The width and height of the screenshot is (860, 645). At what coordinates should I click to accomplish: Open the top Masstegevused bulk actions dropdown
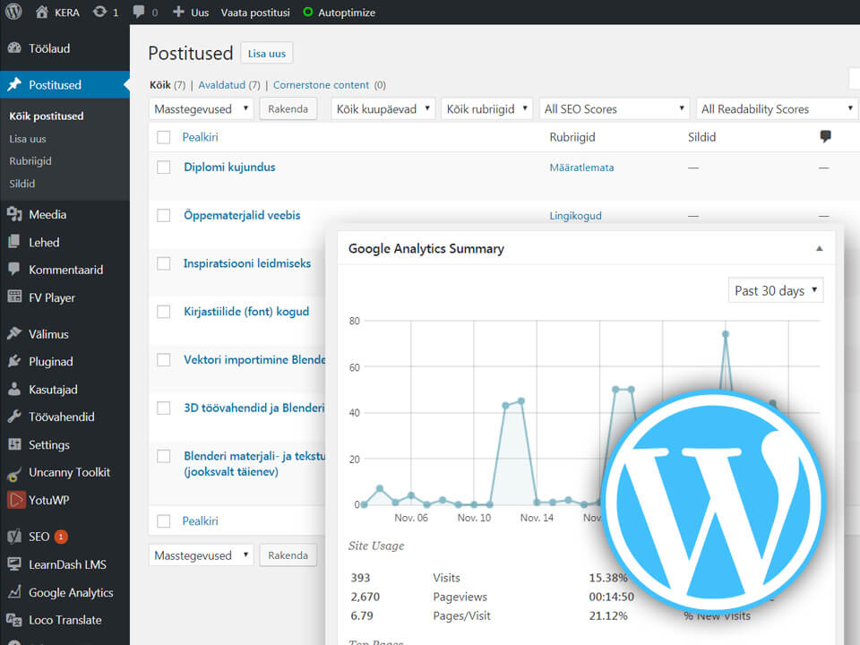(x=202, y=108)
